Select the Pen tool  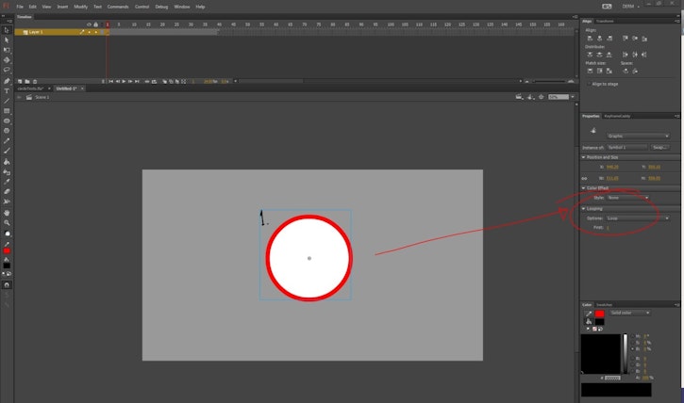point(7,81)
